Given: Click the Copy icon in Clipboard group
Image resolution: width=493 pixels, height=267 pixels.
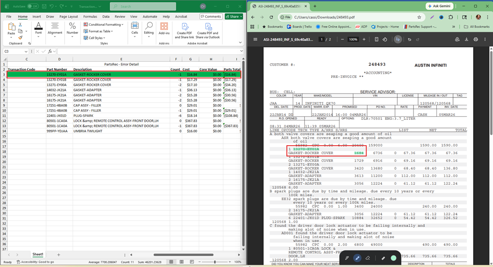Looking at the screenshot, I should point(20,31).
